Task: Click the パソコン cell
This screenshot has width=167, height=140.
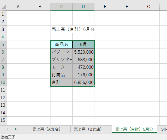Action: point(61,52)
